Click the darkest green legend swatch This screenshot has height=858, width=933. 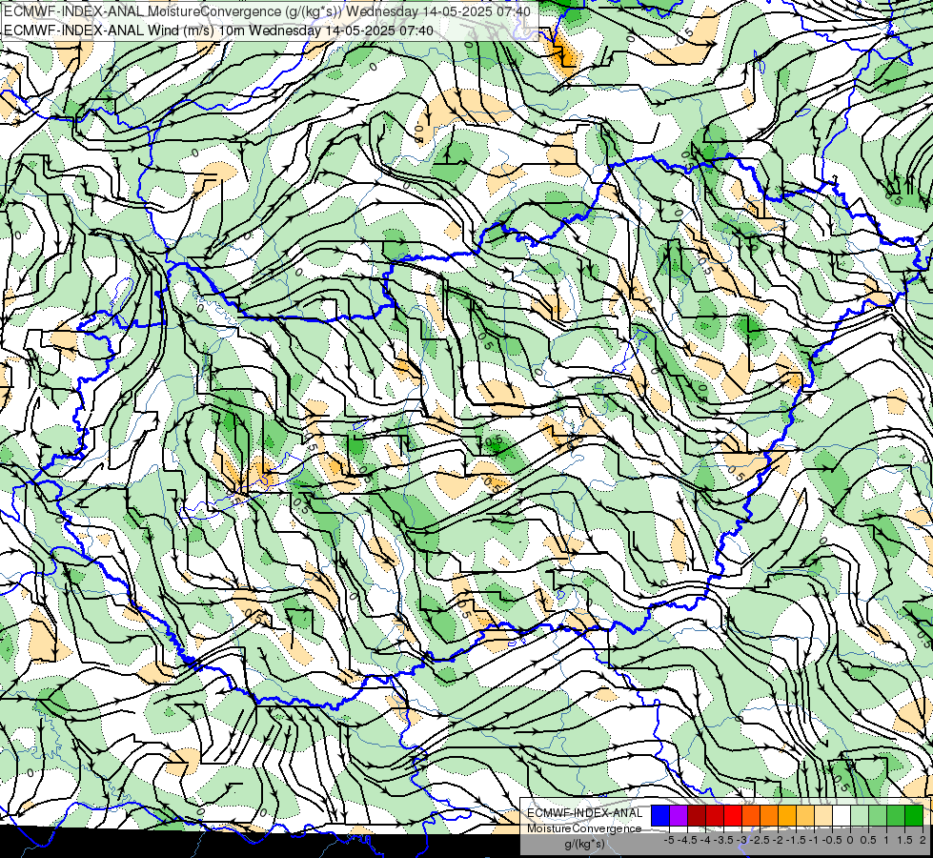pos(914,815)
